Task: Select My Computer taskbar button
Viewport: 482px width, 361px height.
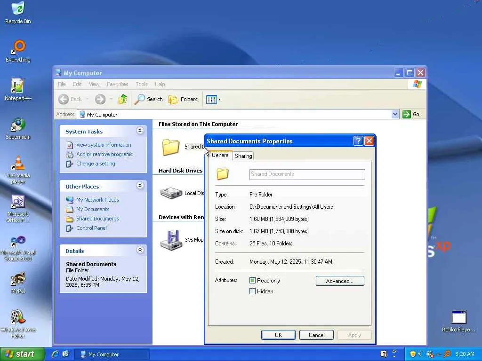Action: pos(112,354)
